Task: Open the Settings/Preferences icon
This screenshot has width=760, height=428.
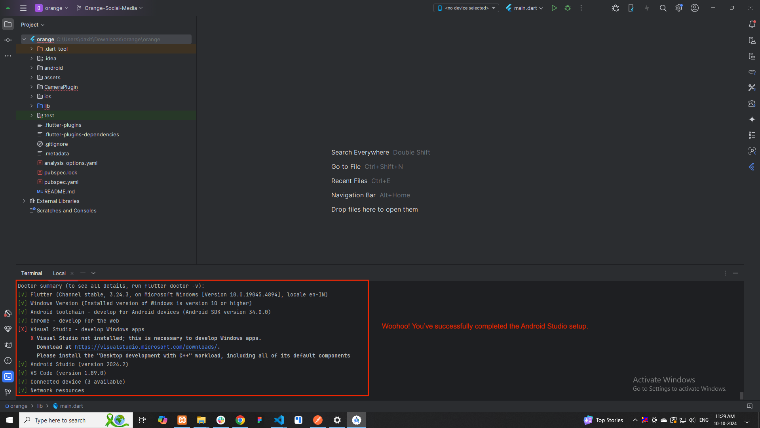Action: pyautogui.click(x=679, y=8)
